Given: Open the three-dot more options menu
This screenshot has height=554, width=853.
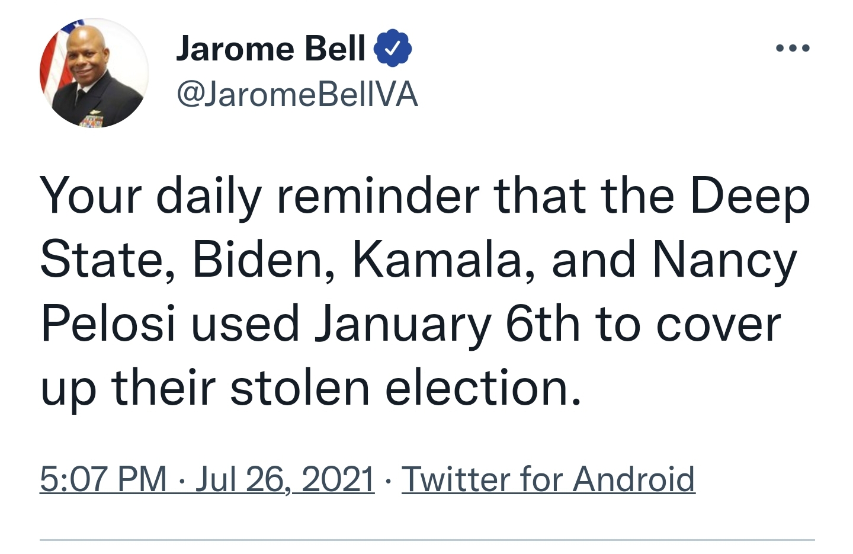Looking at the screenshot, I should 793,48.
